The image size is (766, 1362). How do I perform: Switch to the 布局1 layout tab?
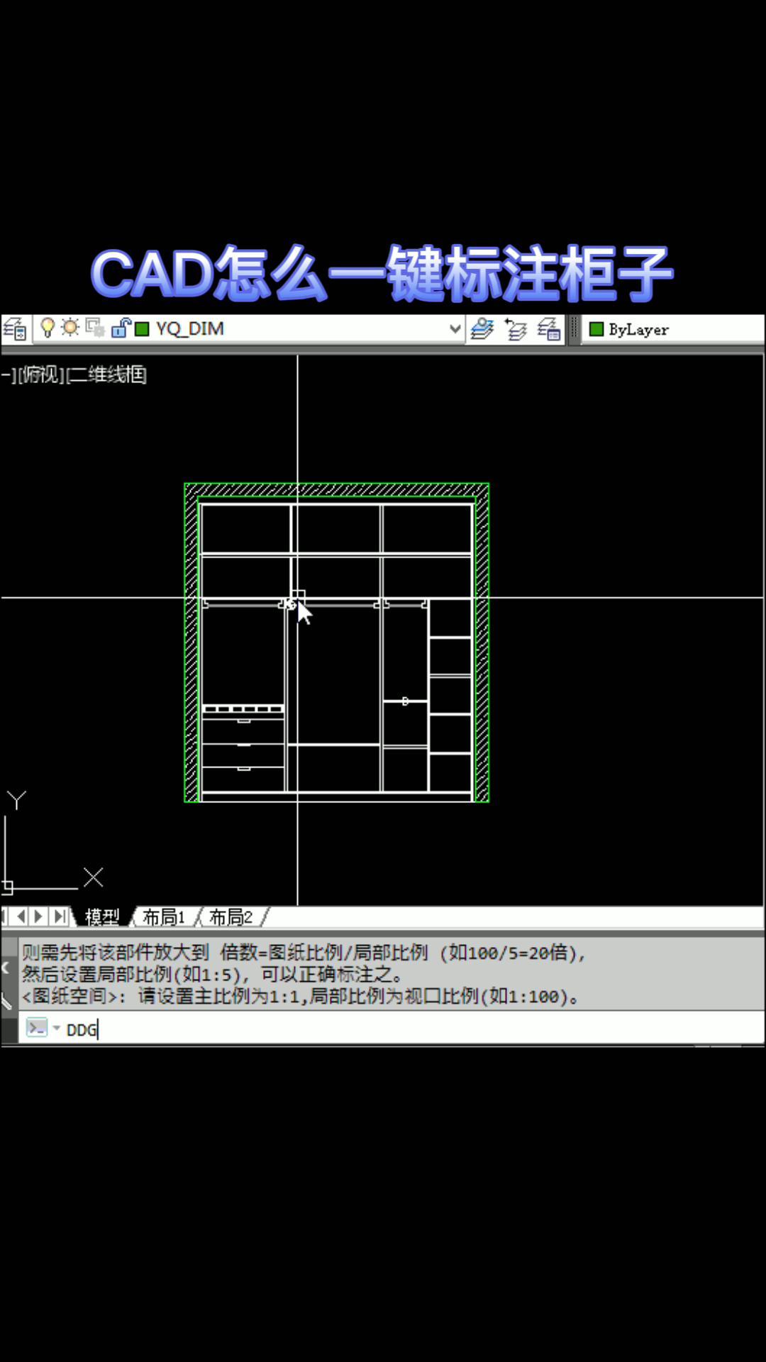pos(163,917)
